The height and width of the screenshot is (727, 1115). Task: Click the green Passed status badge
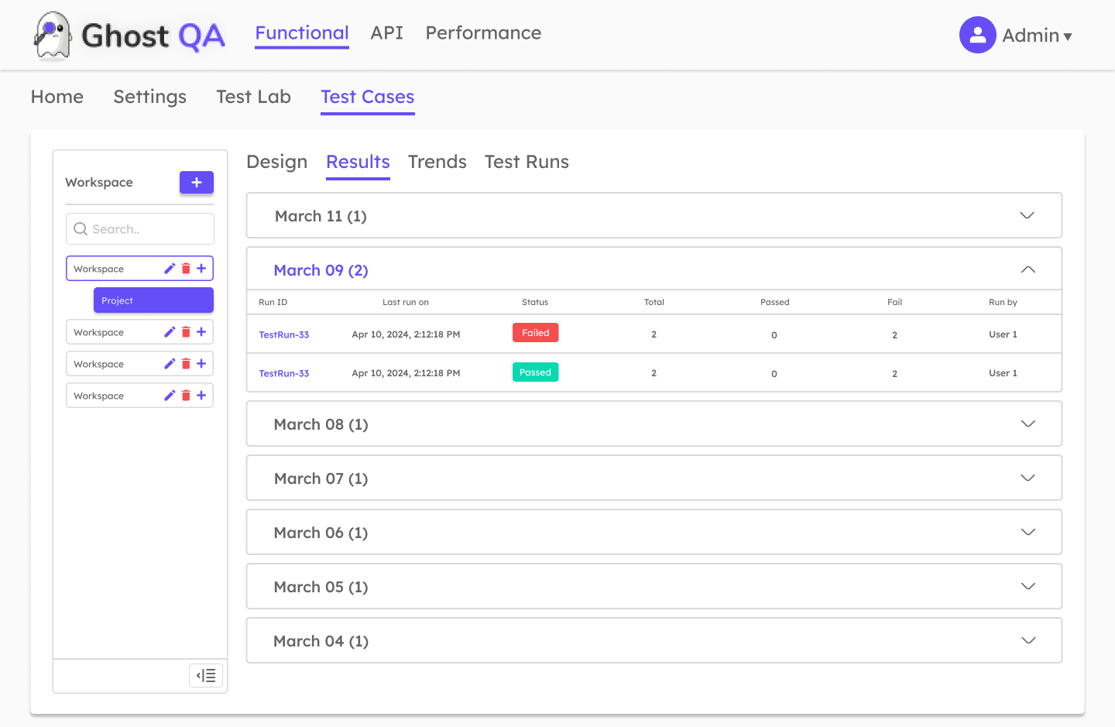point(535,372)
